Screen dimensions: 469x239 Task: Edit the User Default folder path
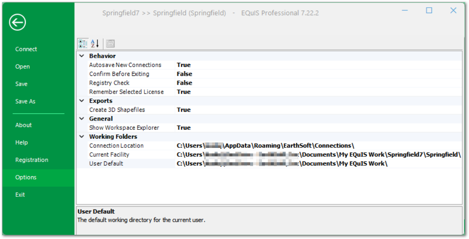pos(282,164)
